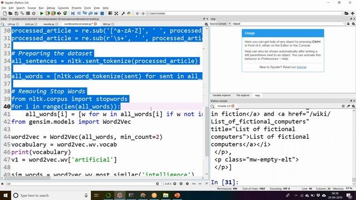The height and width of the screenshot is (200, 356).
Task: Click Help pane options gear icon
Action: [354, 24]
